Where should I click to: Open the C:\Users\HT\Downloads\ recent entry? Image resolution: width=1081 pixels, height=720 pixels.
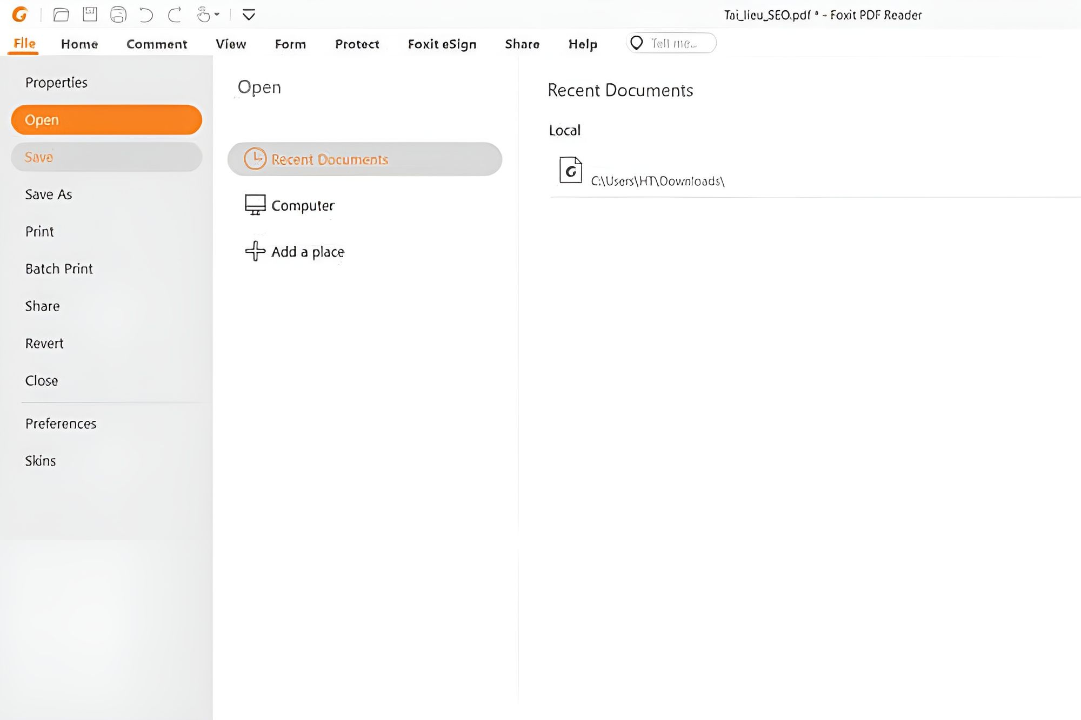(657, 181)
